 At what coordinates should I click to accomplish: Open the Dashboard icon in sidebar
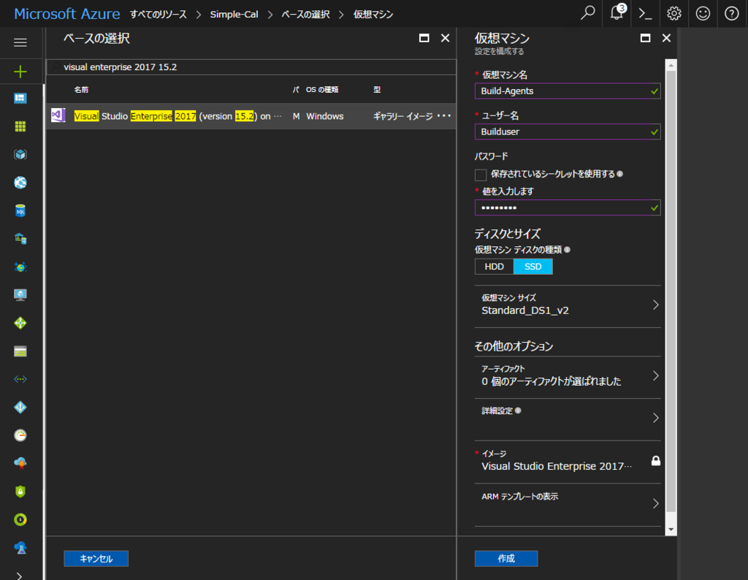point(20,99)
